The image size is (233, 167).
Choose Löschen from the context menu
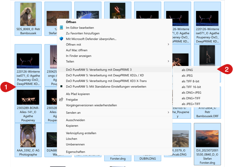pyautogui.click(x=72, y=139)
